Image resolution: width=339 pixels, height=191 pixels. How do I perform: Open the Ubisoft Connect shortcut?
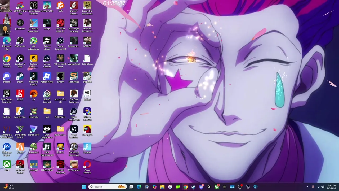click(47, 97)
